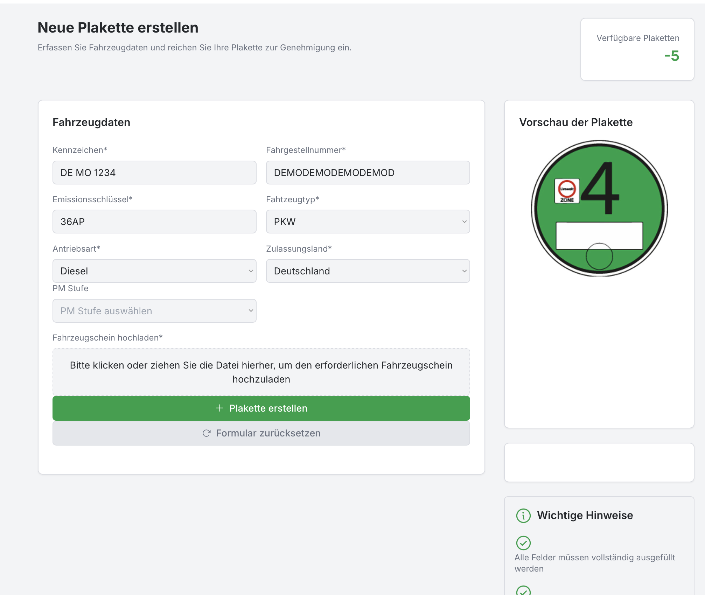Click the chevron arrow in the PKW select
This screenshot has width=705, height=595.
[464, 222]
